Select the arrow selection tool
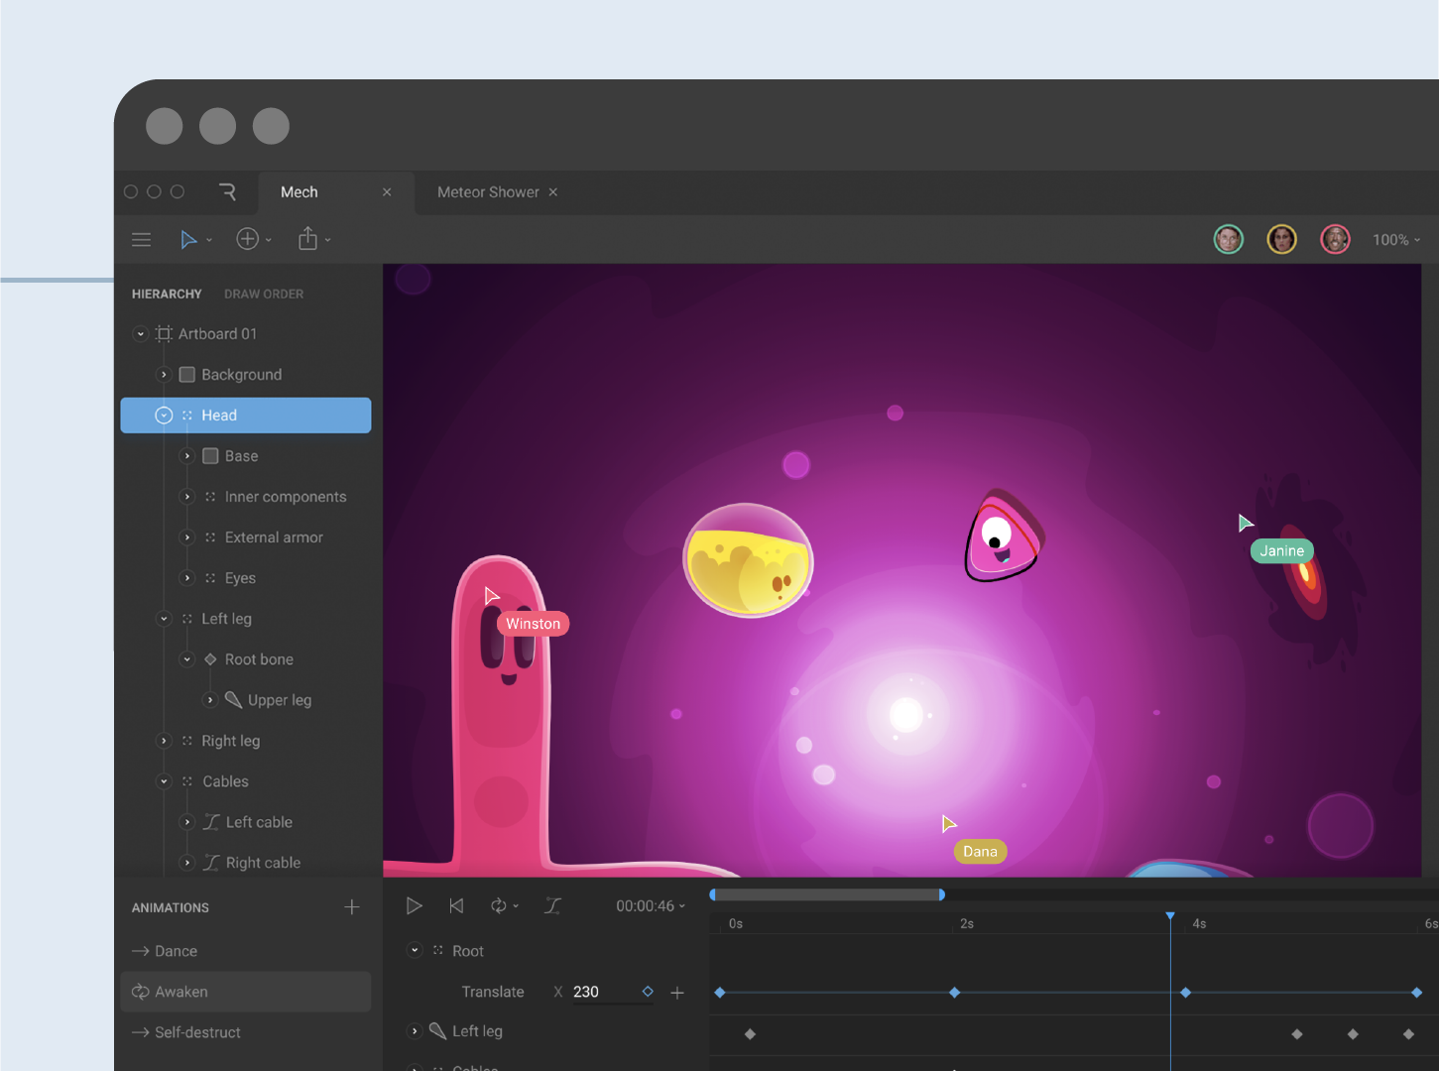 (188, 240)
